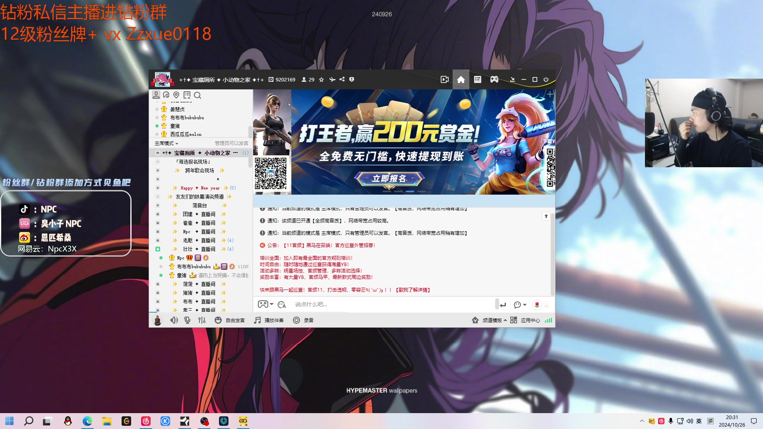Click the green network signal bars
This screenshot has width=763, height=429.
pos(548,320)
